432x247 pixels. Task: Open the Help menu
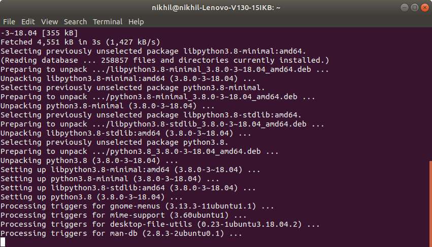136,22
